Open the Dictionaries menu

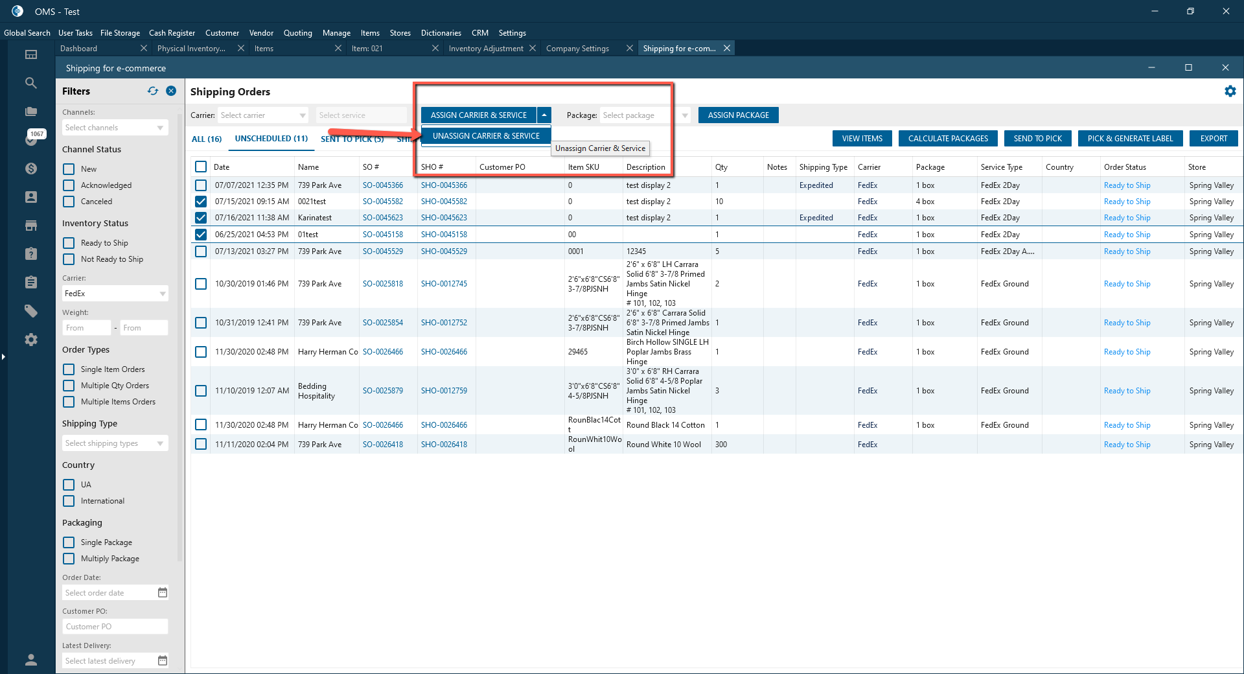(x=441, y=33)
